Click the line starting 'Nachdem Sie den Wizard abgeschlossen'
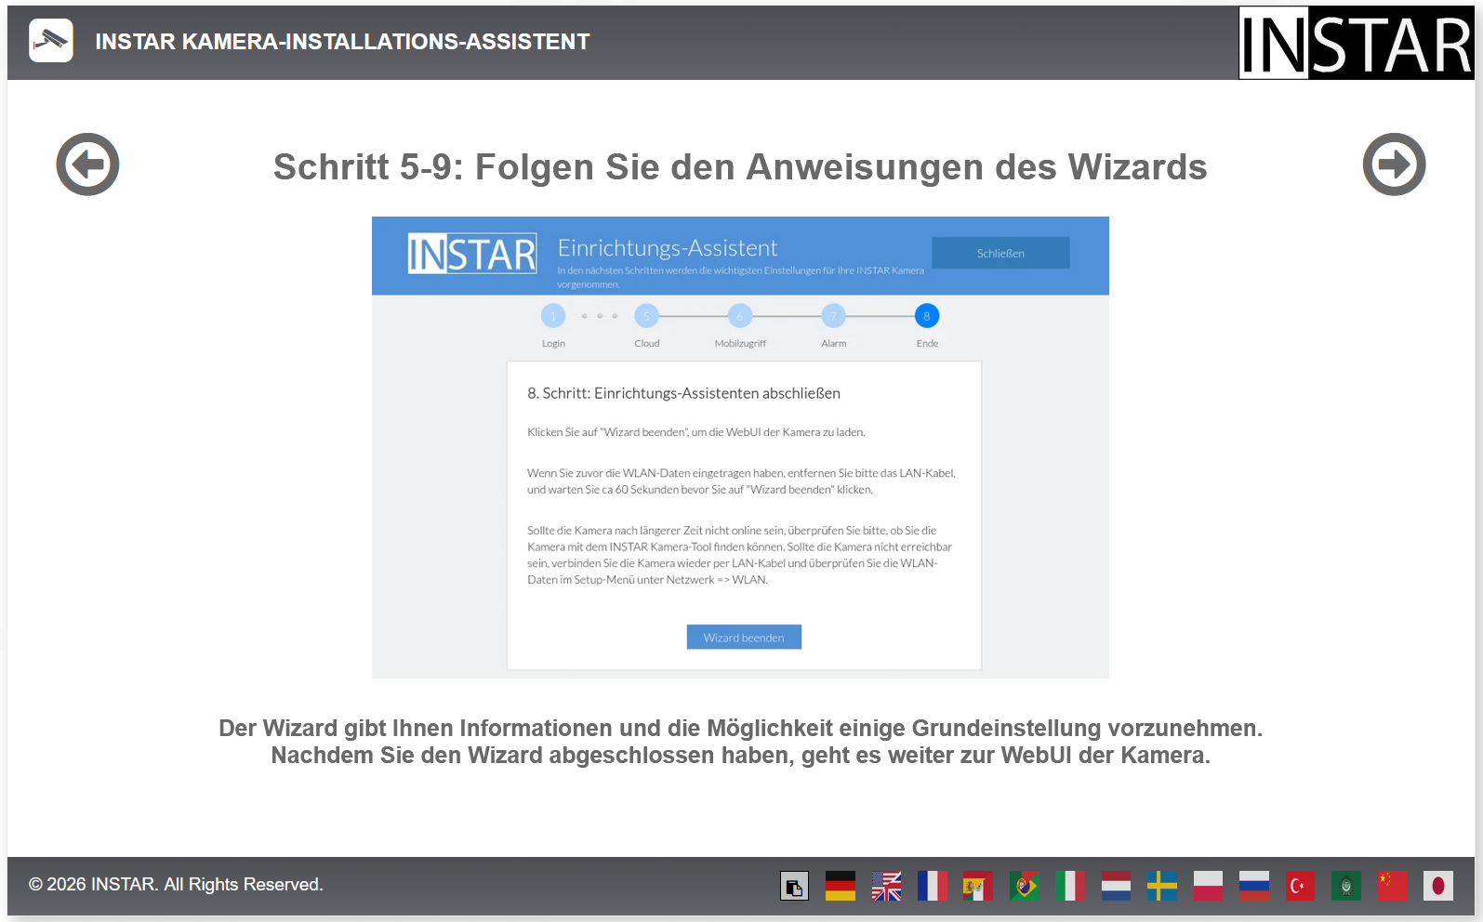1483x922 pixels. (x=741, y=755)
